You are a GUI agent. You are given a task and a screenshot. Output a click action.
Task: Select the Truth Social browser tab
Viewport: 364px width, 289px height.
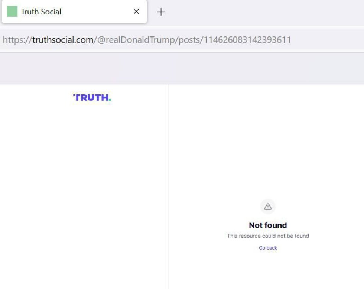[74, 12]
